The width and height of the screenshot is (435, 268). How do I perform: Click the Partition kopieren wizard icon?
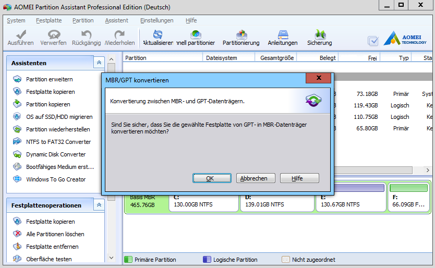coord(17,104)
